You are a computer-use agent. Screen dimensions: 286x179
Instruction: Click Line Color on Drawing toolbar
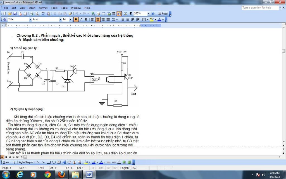click(x=94, y=162)
